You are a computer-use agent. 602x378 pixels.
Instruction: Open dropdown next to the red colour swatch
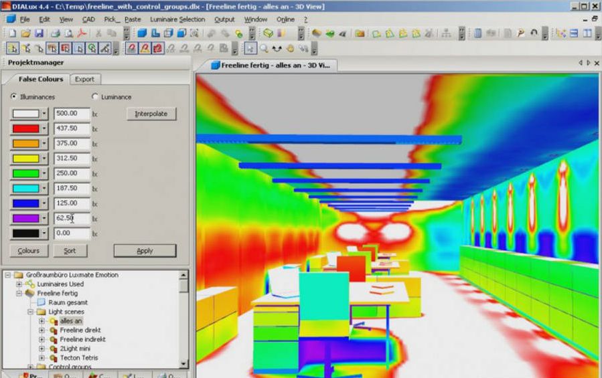(x=44, y=128)
